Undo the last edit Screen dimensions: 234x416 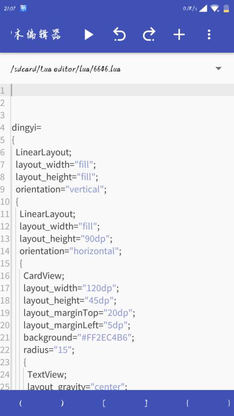tap(119, 35)
